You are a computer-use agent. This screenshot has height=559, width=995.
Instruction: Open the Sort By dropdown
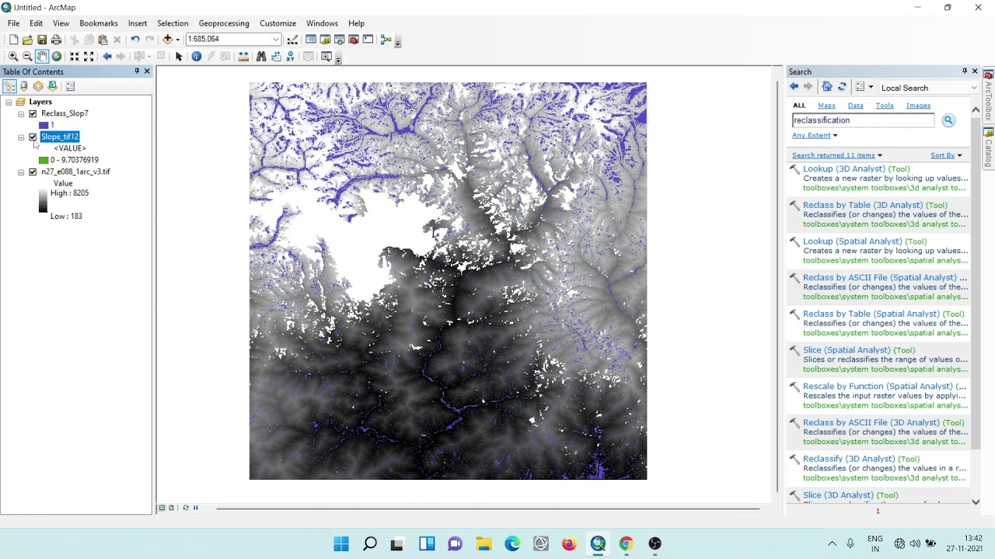click(946, 155)
